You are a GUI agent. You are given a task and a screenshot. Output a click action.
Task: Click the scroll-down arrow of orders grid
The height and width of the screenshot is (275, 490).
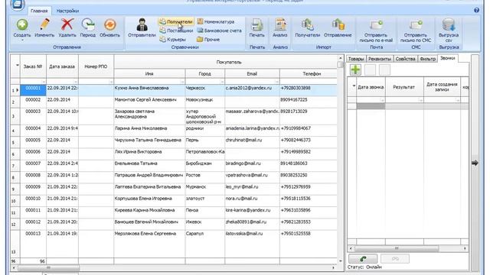click(x=340, y=261)
